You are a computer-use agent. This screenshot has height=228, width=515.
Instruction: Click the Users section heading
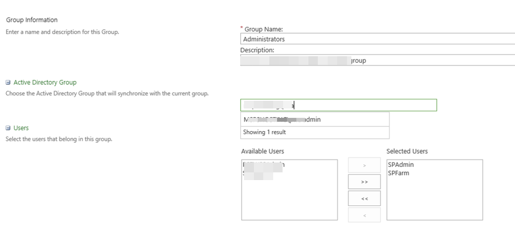click(x=21, y=128)
